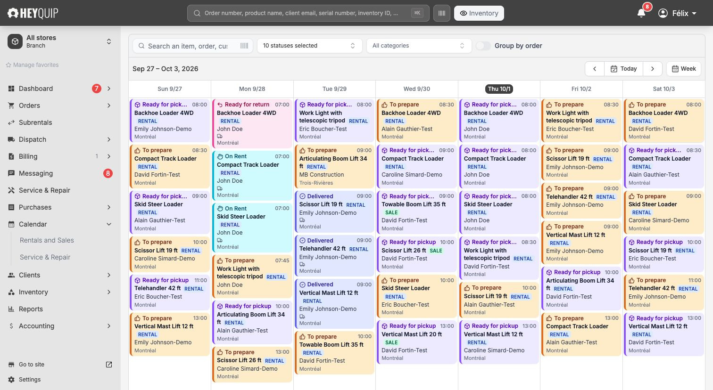Click the Purchases icon in sidebar
713x390 pixels.
(x=11, y=207)
